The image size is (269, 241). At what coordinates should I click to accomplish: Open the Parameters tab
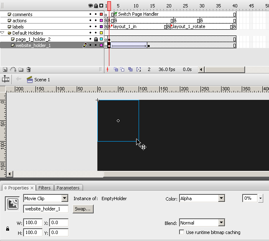[x=68, y=188]
